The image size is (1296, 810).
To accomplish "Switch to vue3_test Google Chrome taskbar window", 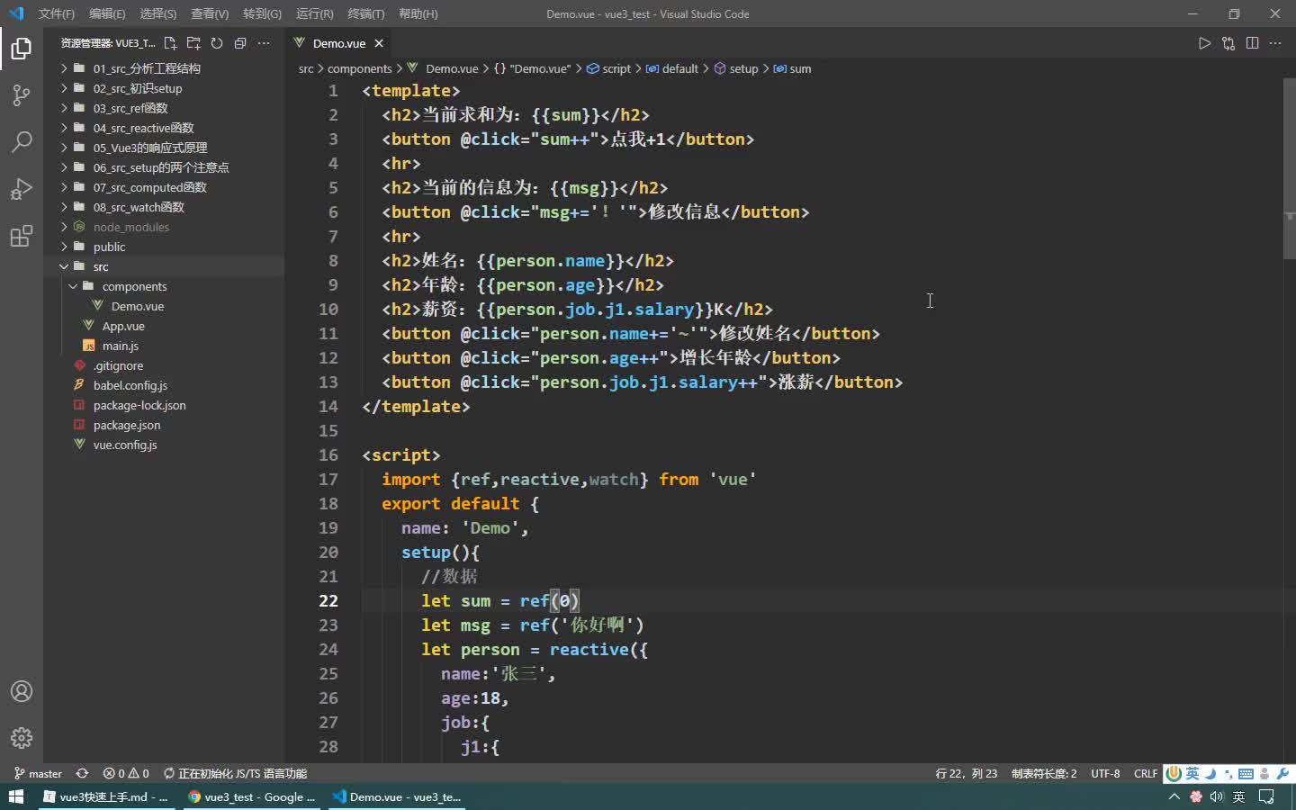I will (252, 796).
